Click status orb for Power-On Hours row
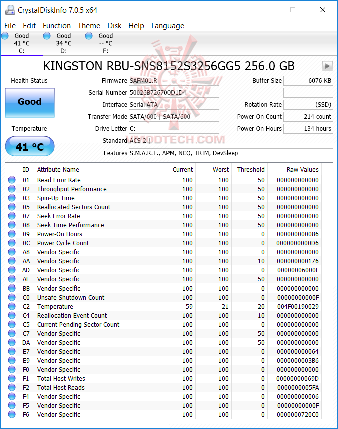The width and height of the screenshot is (338, 429). tap(12, 234)
